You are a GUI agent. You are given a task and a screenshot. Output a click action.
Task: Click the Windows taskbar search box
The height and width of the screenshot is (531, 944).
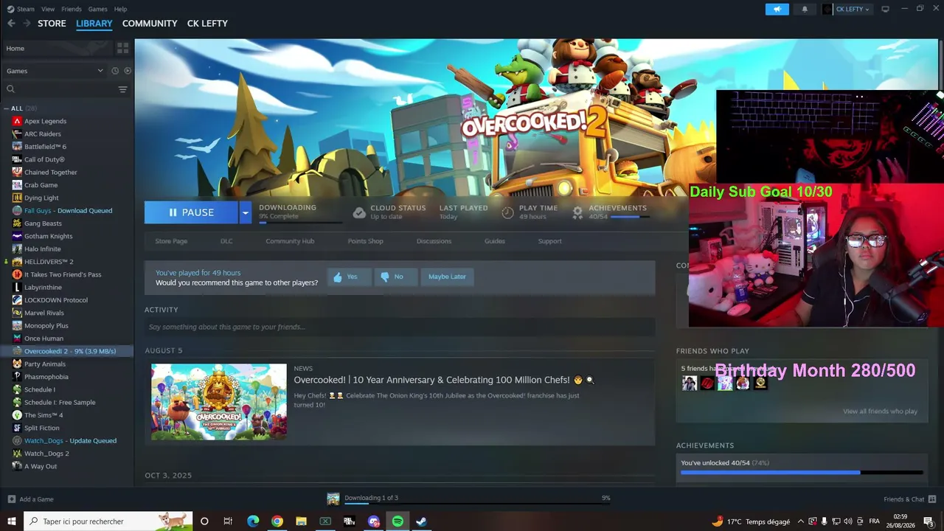point(108,521)
